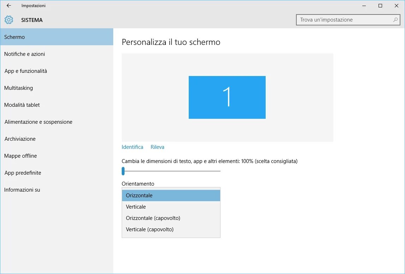The height and width of the screenshot is (274, 405).
Task: Close the Impostazioni window
Action: click(397, 6)
